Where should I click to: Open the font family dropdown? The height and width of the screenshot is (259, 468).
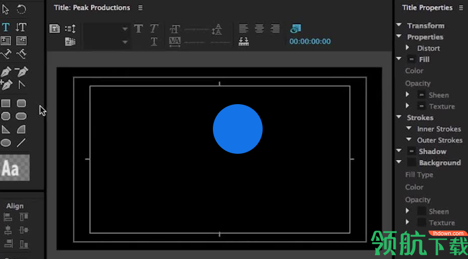106,29
